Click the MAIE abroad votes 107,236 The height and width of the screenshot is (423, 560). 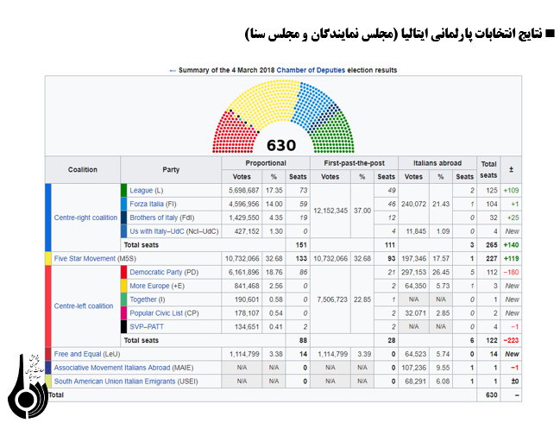click(x=413, y=368)
